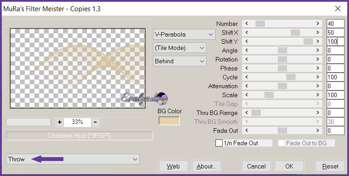Open the Behind order dropdown
This screenshot has width=349, height=176.
click(180, 61)
